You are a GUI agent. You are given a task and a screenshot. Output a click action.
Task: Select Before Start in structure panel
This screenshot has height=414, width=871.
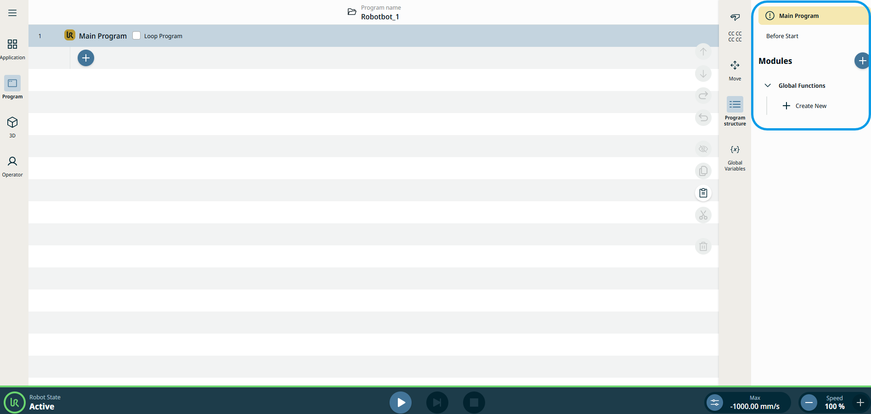(782, 36)
